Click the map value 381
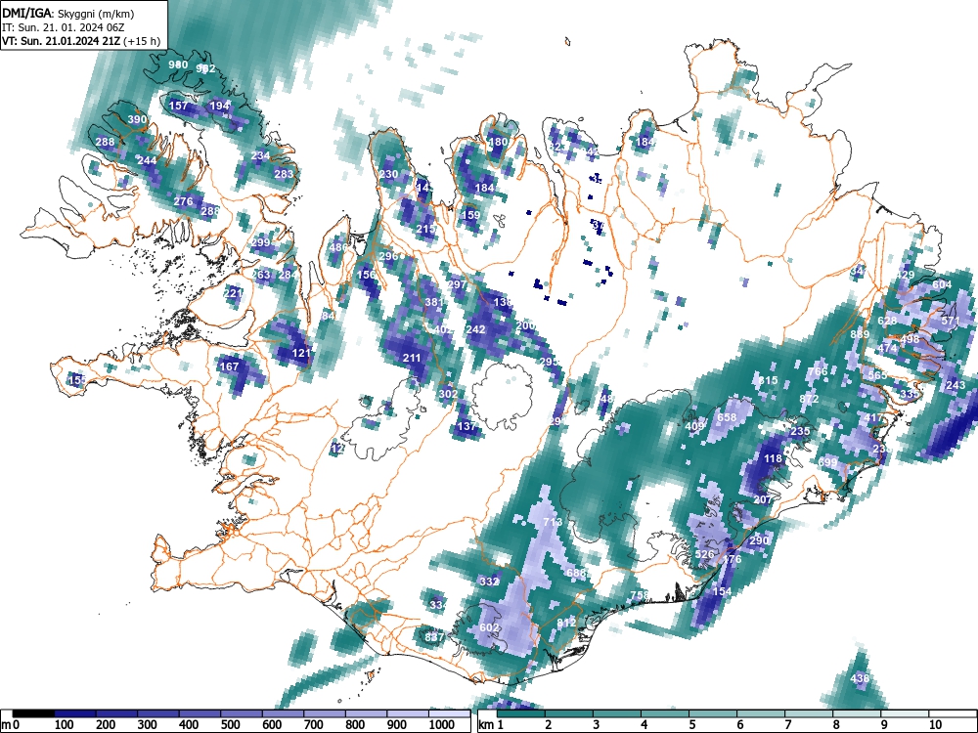978x733 pixels. pyautogui.click(x=434, y=302)
